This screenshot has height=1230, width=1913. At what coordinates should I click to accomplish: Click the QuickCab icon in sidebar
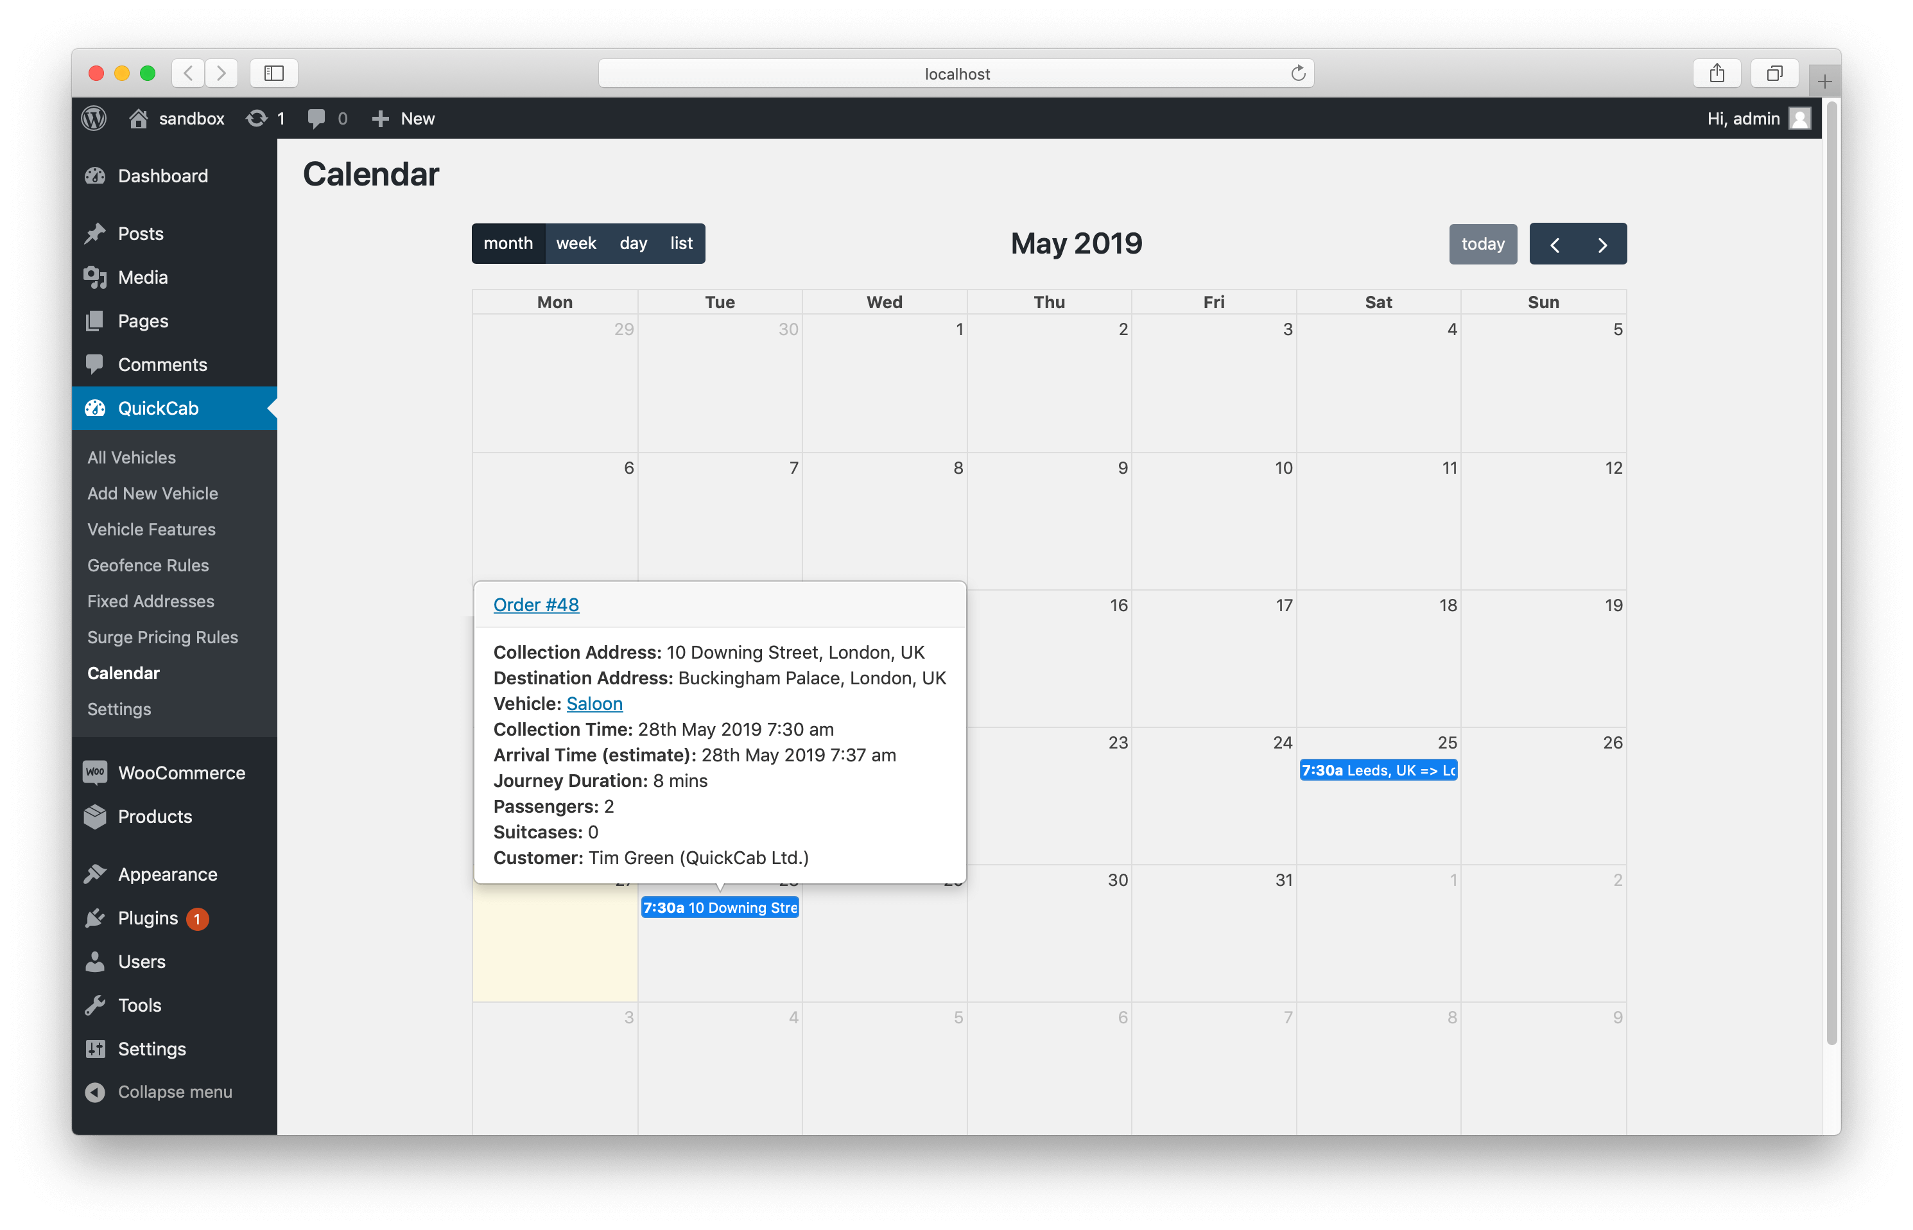pyautogui.click(x=95, y=407)
